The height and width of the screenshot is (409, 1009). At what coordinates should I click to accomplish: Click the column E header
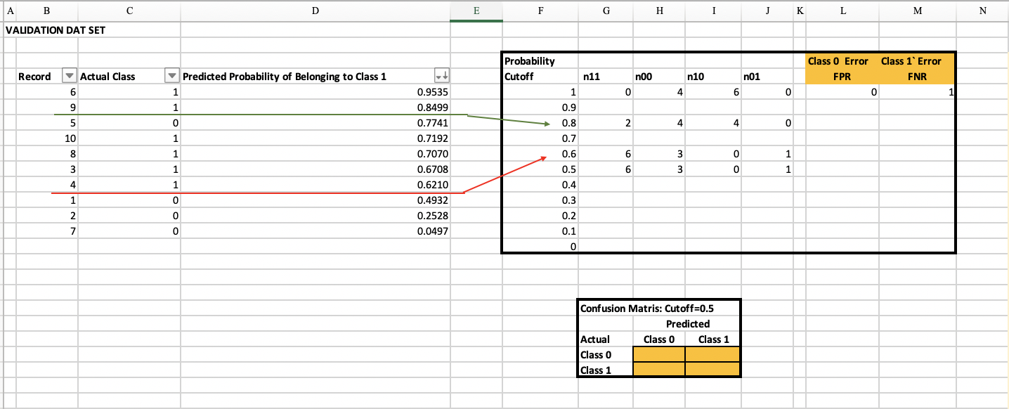(476, 11)
